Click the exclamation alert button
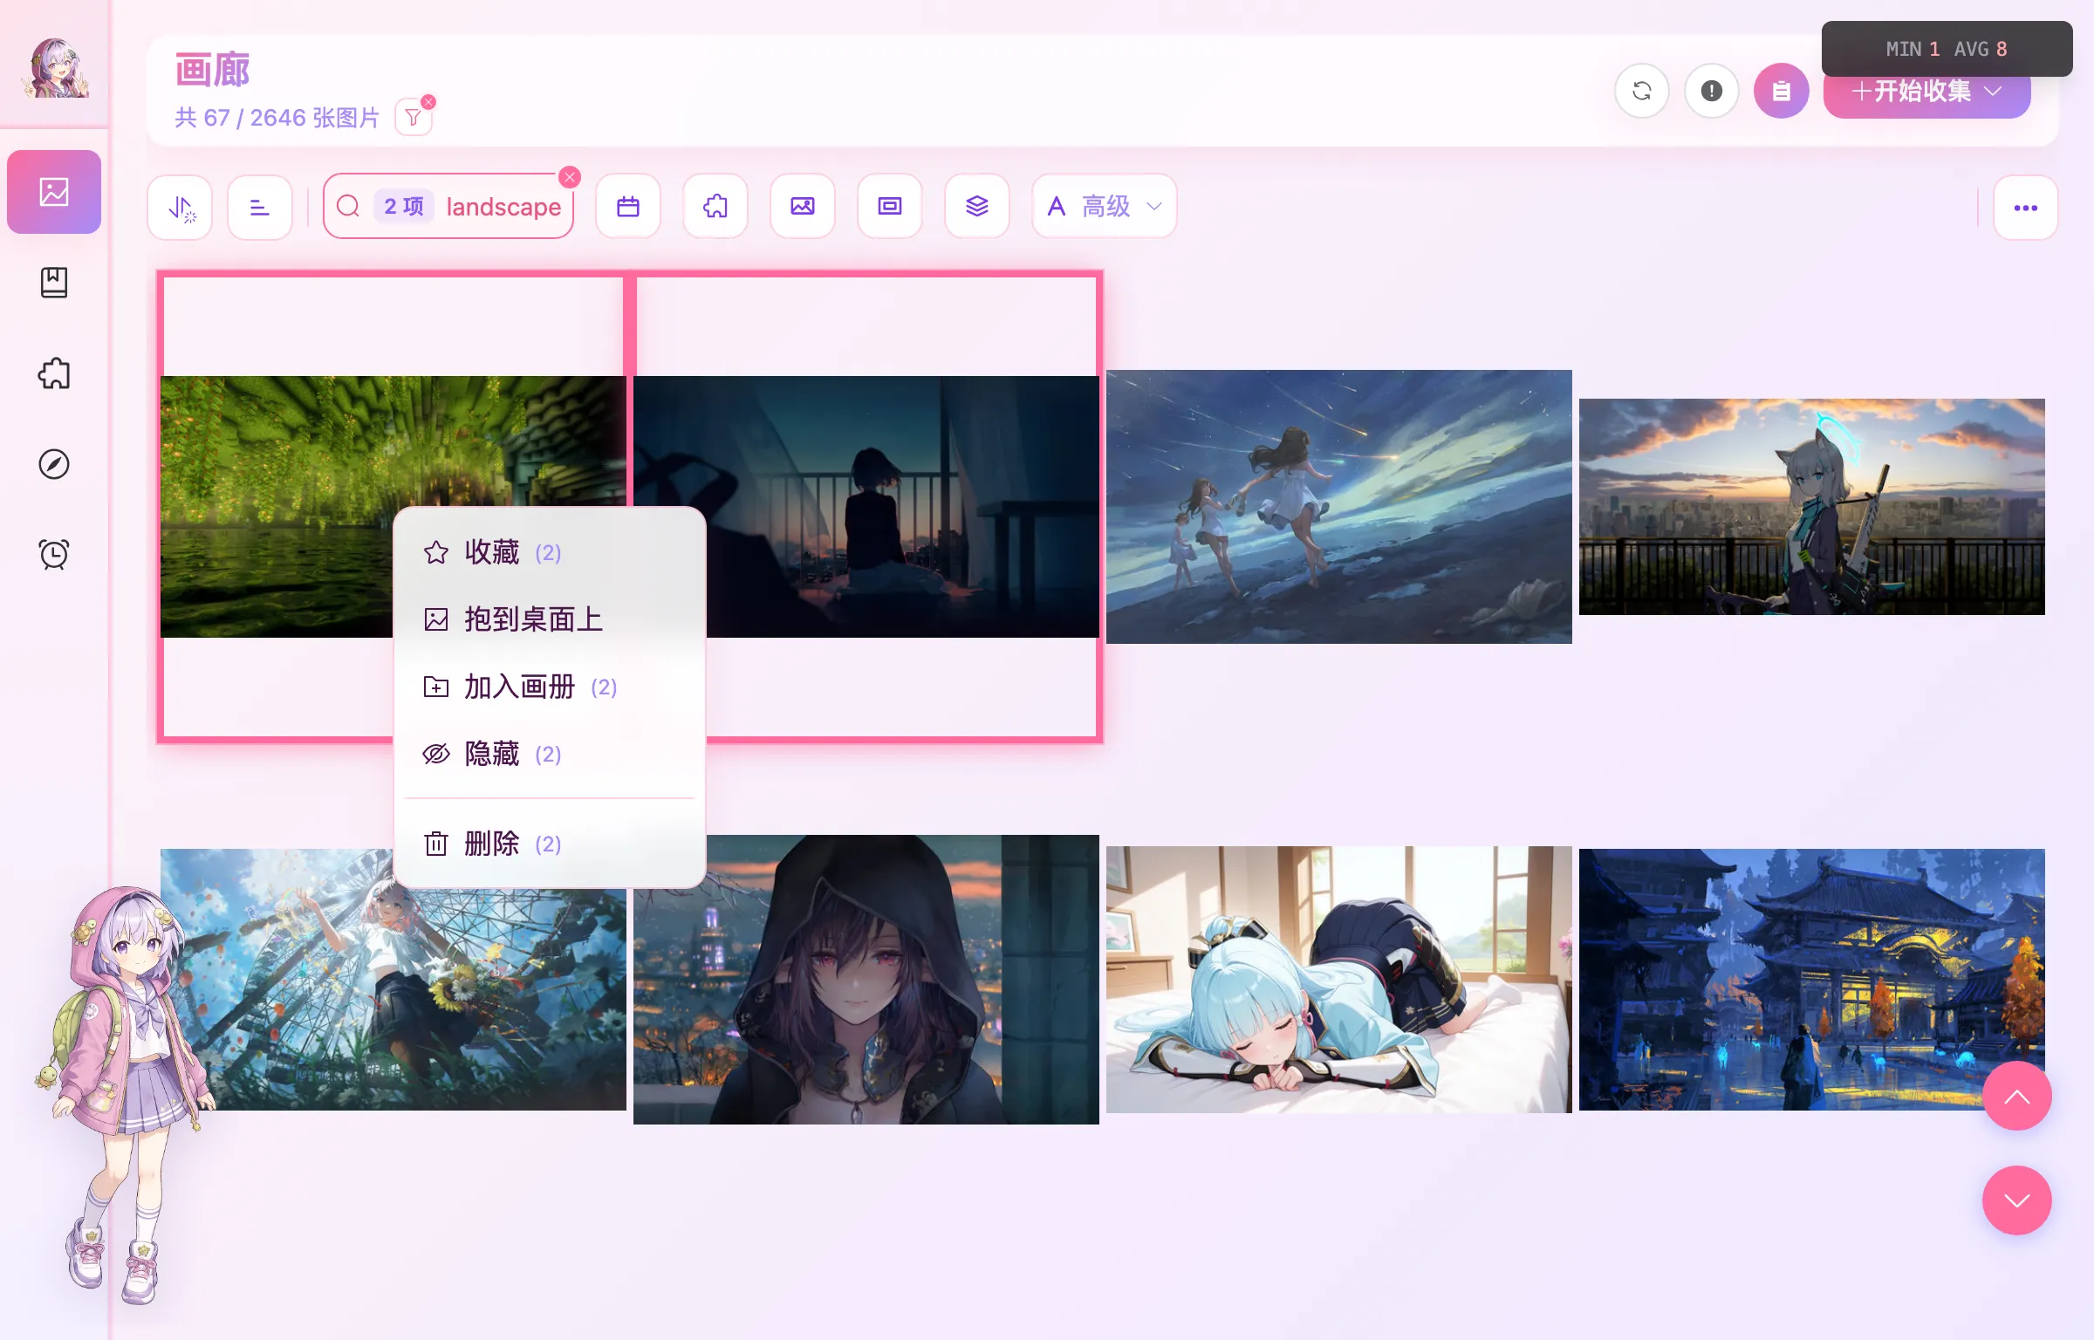Image resolution: width=2094 pixels, height=1340 pixels. 1712,91
